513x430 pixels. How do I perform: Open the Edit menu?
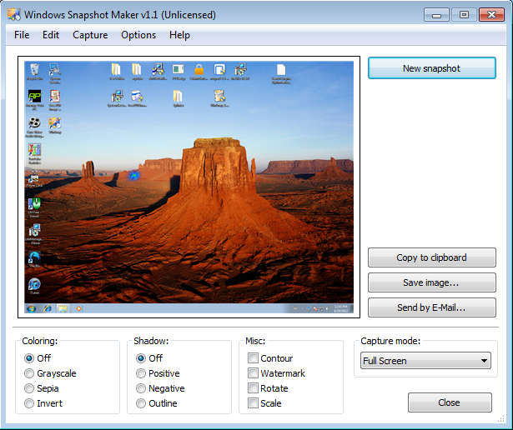(51, 35)
